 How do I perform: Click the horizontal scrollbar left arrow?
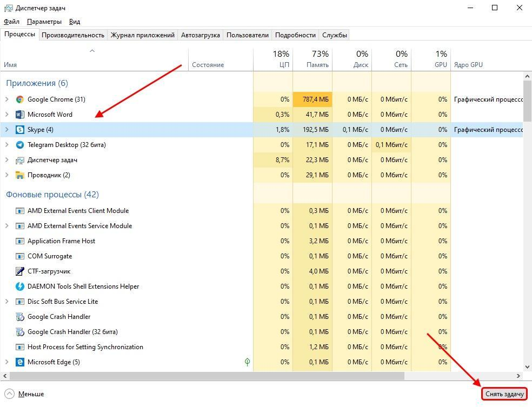(x=5, y=376)
